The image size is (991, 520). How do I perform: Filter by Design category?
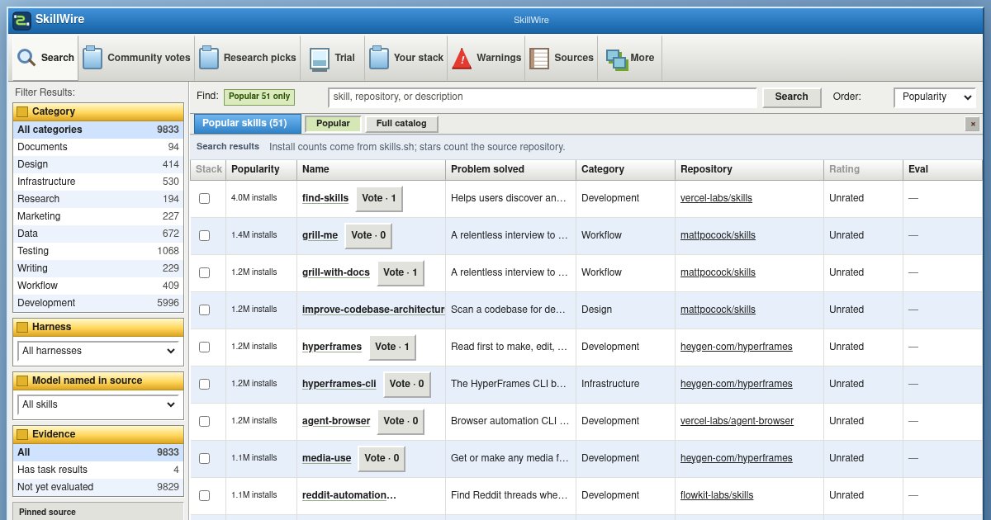pos(98,164)
